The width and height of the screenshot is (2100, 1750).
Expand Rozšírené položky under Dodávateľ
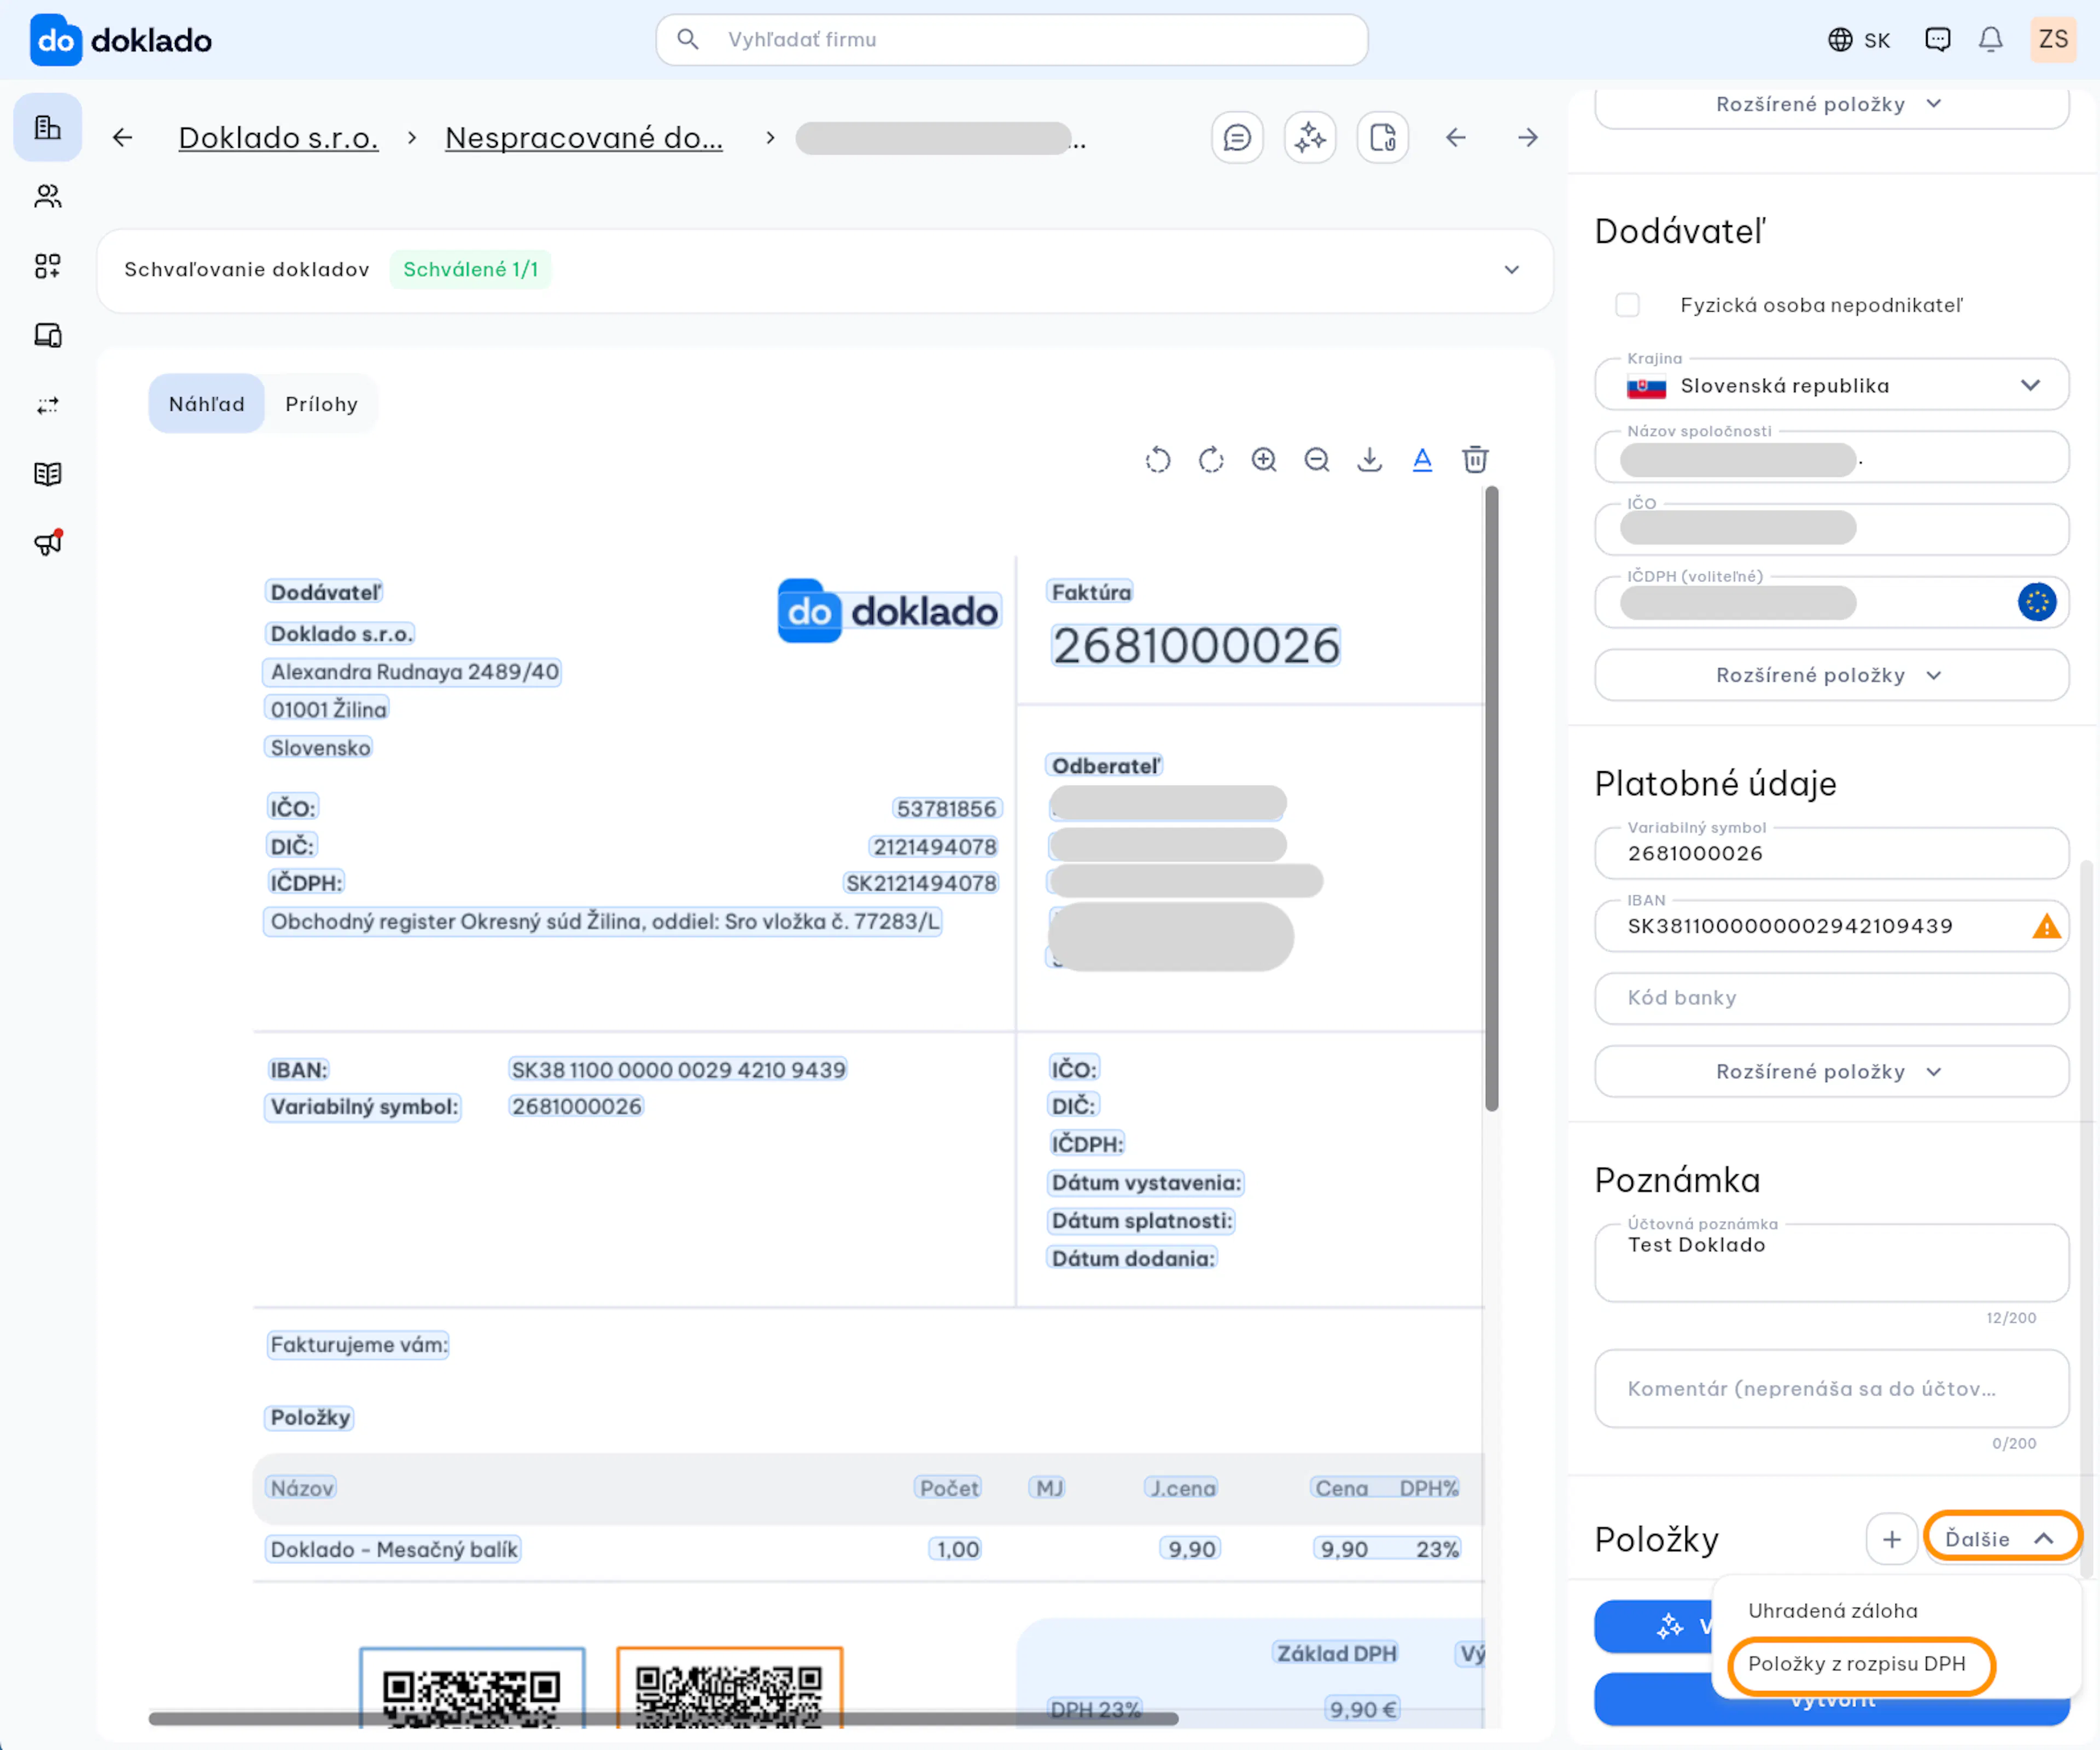click(1832, 676)
